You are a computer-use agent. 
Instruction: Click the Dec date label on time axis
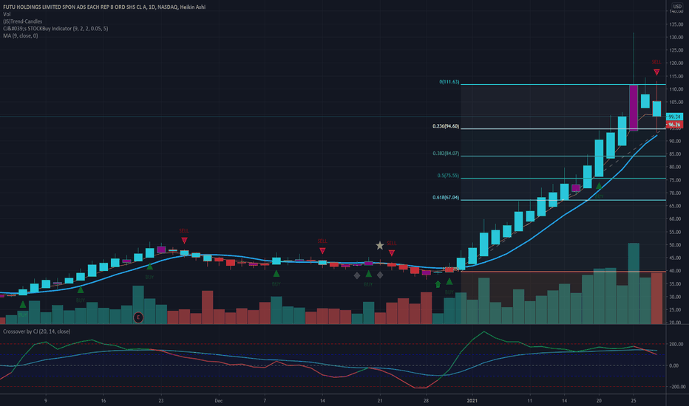point(218,401)
